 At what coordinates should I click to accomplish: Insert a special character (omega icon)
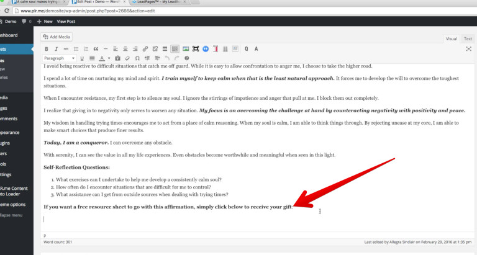(x=137, y=58)
